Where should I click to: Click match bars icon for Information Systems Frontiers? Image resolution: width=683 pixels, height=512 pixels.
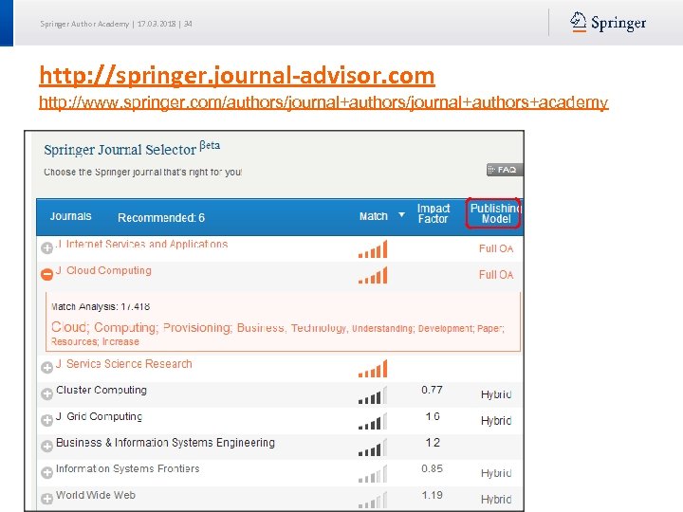pyautogui.click(x=373, y=474)
